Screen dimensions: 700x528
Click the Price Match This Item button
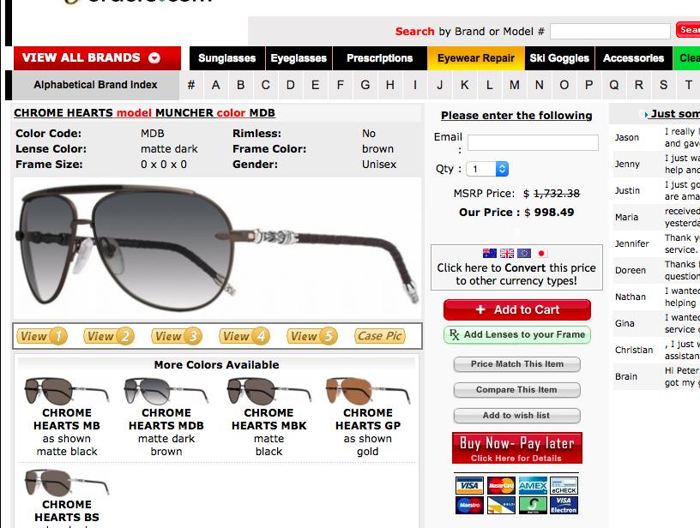click(x=517, y=364)
